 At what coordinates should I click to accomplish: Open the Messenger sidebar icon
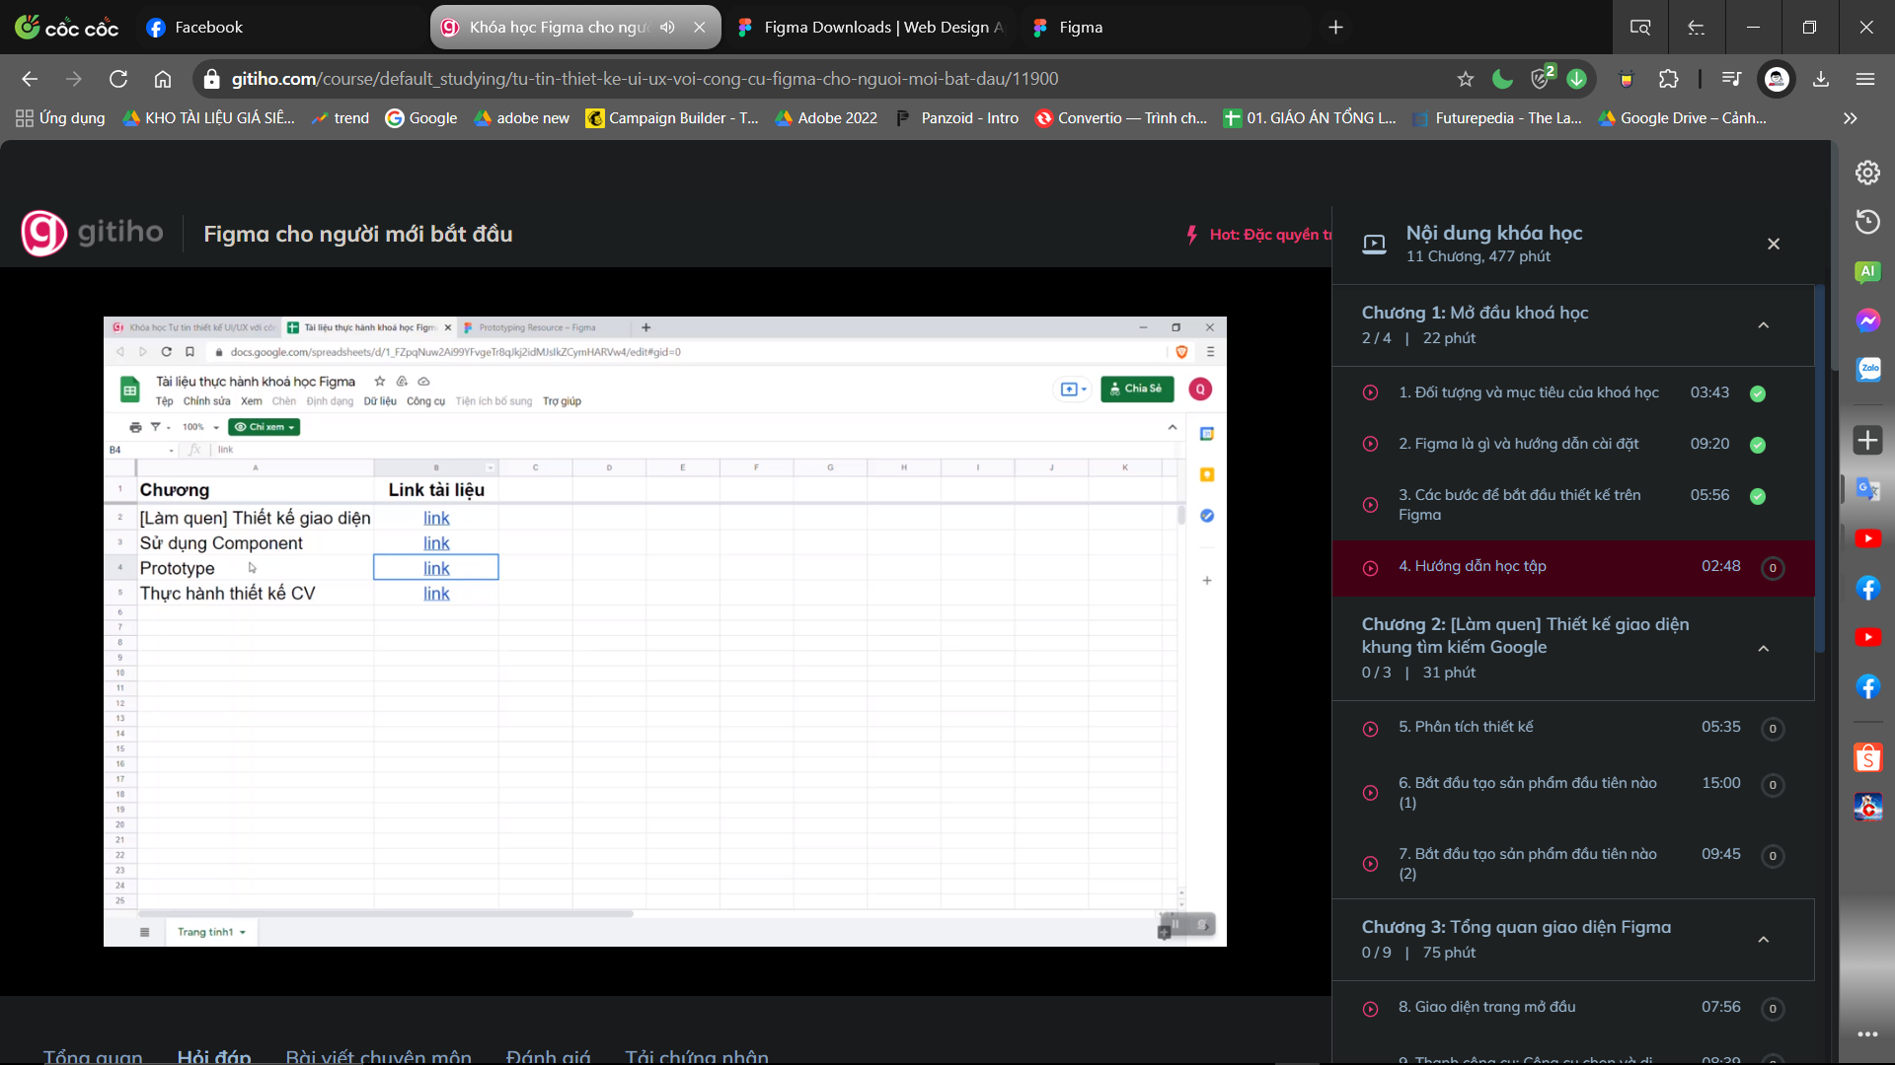click(x=1867, y=320)
